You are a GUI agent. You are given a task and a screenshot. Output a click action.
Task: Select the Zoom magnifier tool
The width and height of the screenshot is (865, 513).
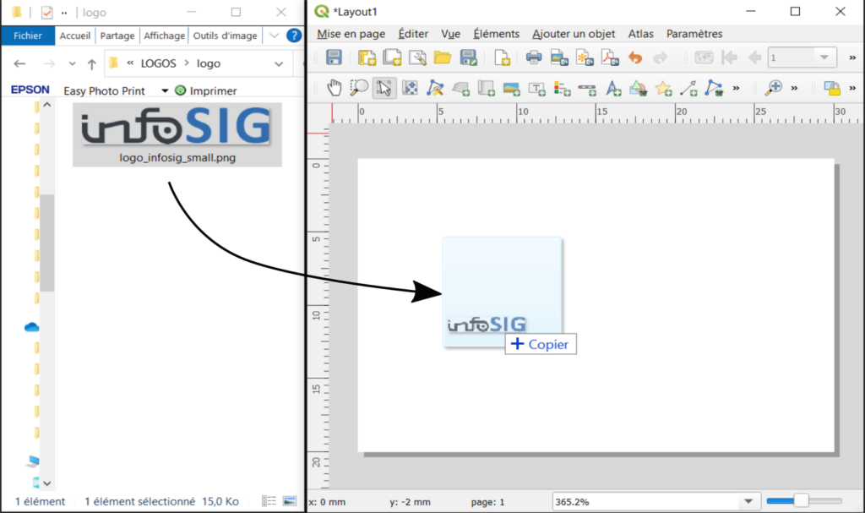click(359, 88)
